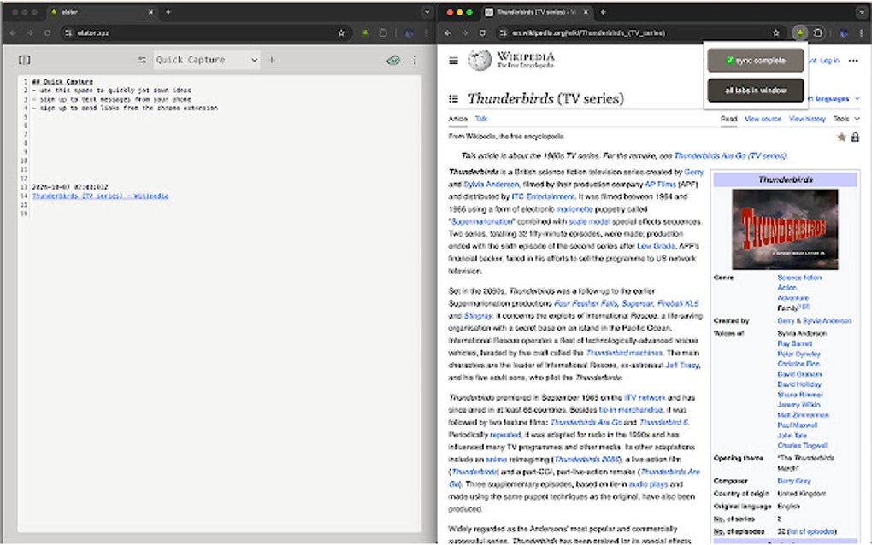Open the Science fiction genre link
Screen dimensions: 872x545
pyautogui.click(x=799, y=278)
